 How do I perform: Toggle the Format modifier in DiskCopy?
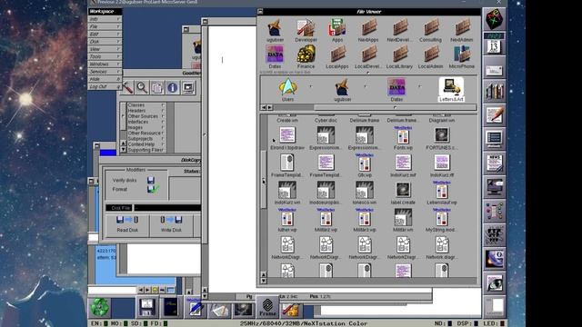click(152, 189)
